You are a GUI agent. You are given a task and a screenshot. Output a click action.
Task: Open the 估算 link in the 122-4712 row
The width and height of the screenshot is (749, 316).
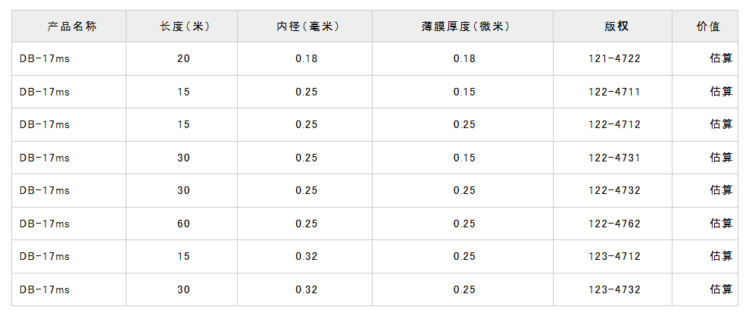click(x=721, y=124)
